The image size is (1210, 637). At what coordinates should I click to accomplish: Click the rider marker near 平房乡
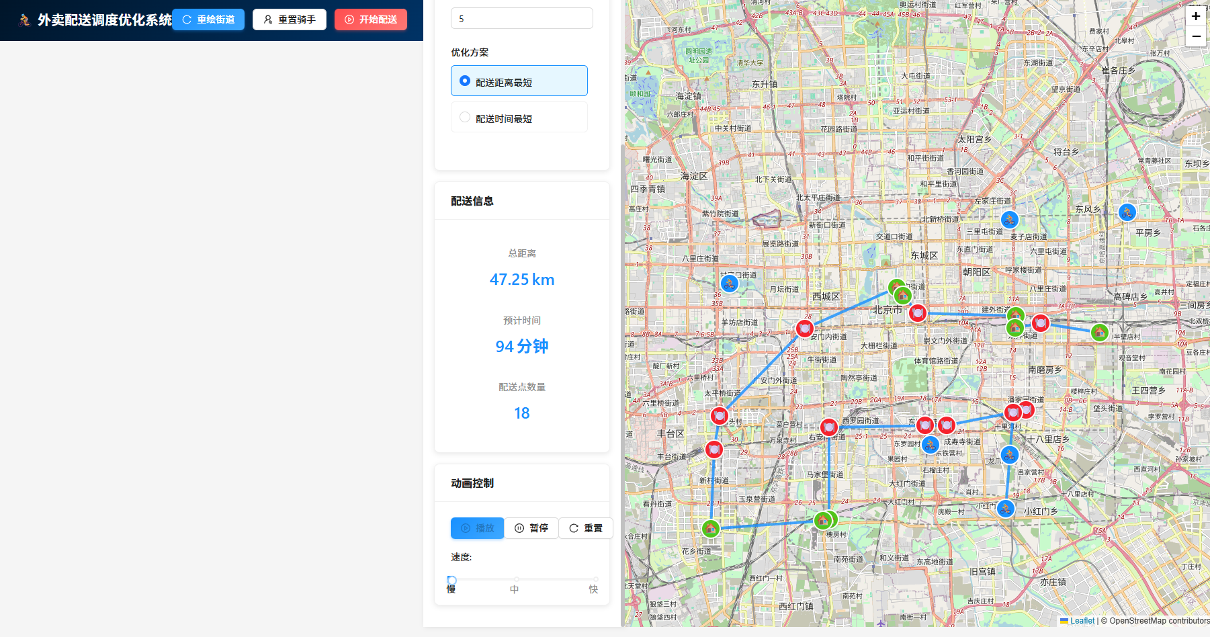coord(1127,212)
